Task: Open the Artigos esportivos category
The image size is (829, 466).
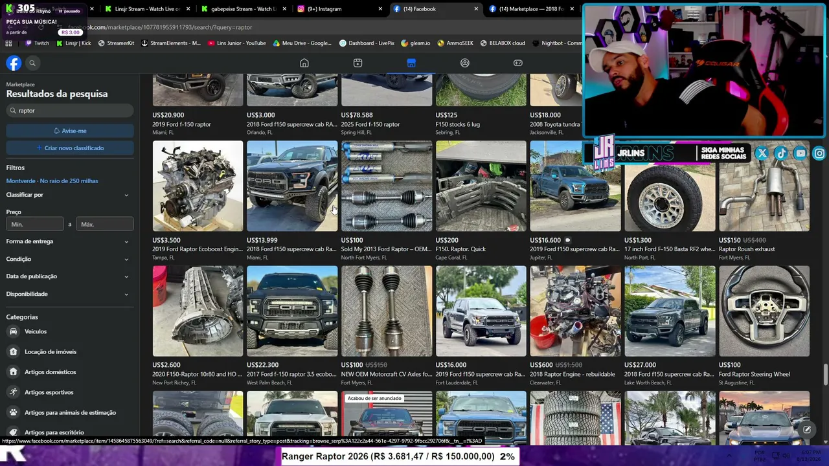Action: tap(69, 392)
